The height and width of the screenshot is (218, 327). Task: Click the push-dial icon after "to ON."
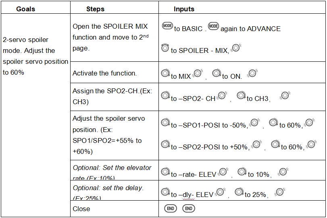click(x=252, y=73)
